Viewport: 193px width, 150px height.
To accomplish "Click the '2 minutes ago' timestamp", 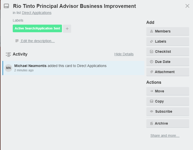I will point(24,70).
